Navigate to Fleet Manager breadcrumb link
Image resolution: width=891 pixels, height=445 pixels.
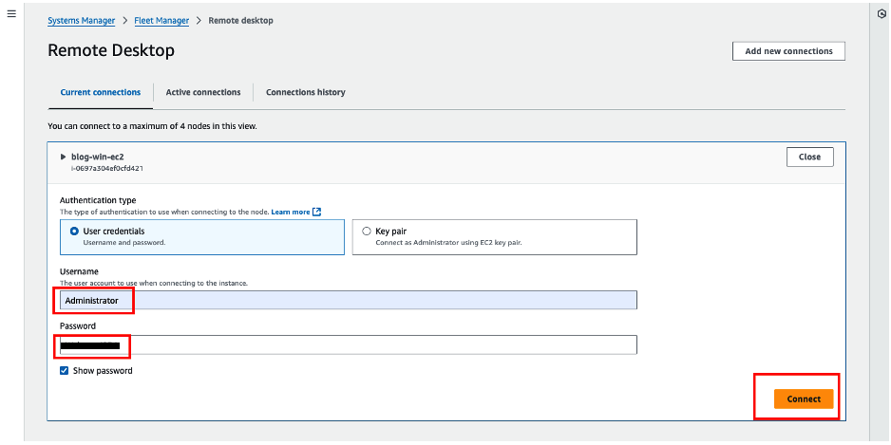point(161,20)
